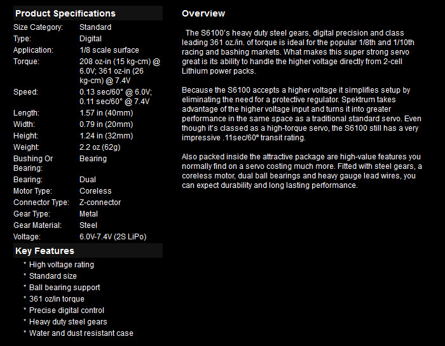Click the Application 1/8 scale surface value
445x346 pixels.
[109, 50]
